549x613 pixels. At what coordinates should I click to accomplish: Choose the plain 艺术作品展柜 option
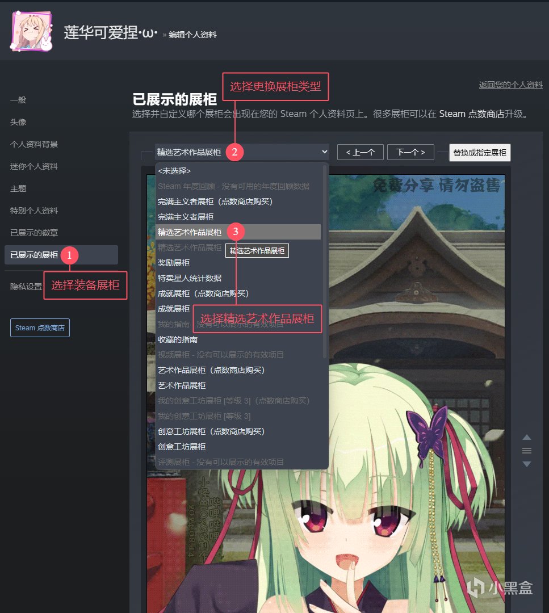pos(238,385)
